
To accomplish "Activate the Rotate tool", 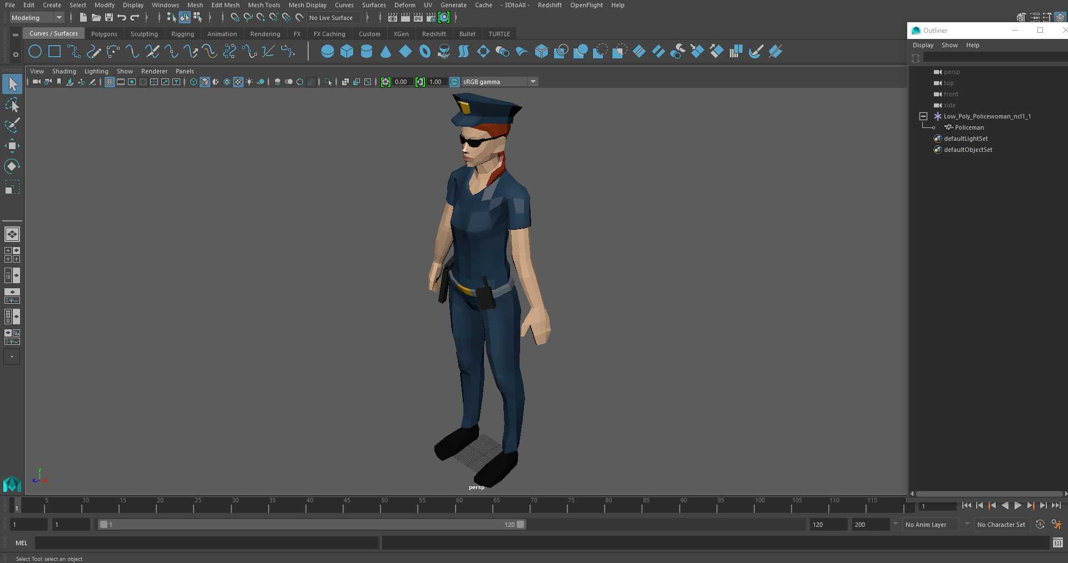I will click(x=12, y=166).
